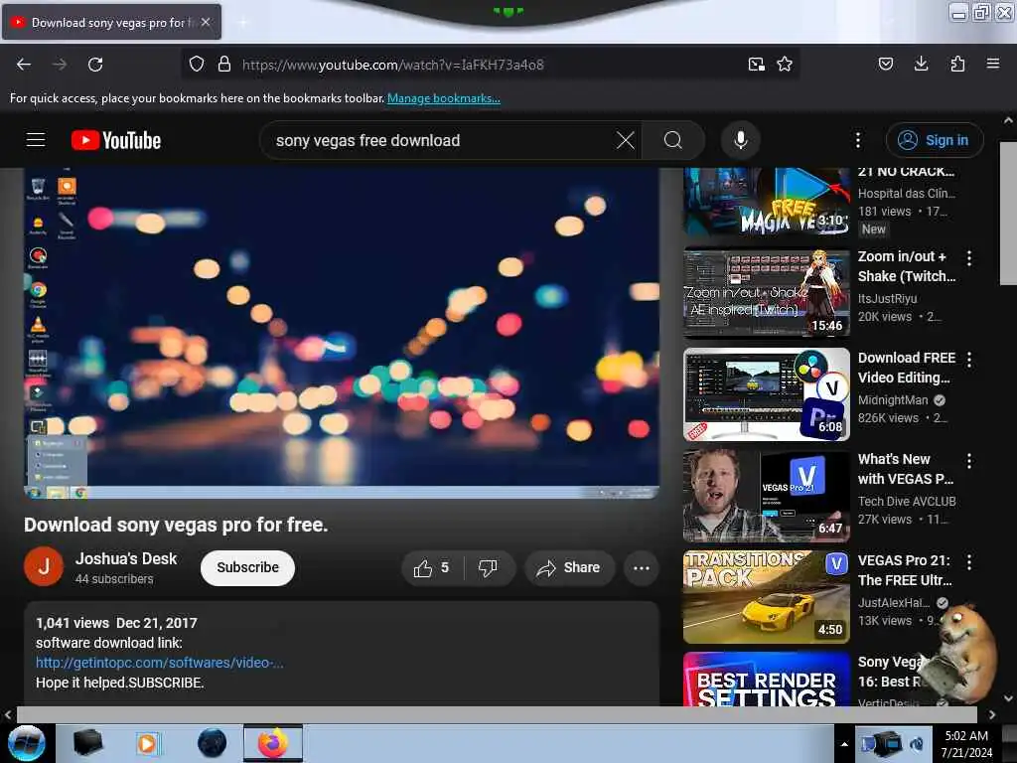
Task: Click the YouTube search magnifier button
Action: coord(673,140)
